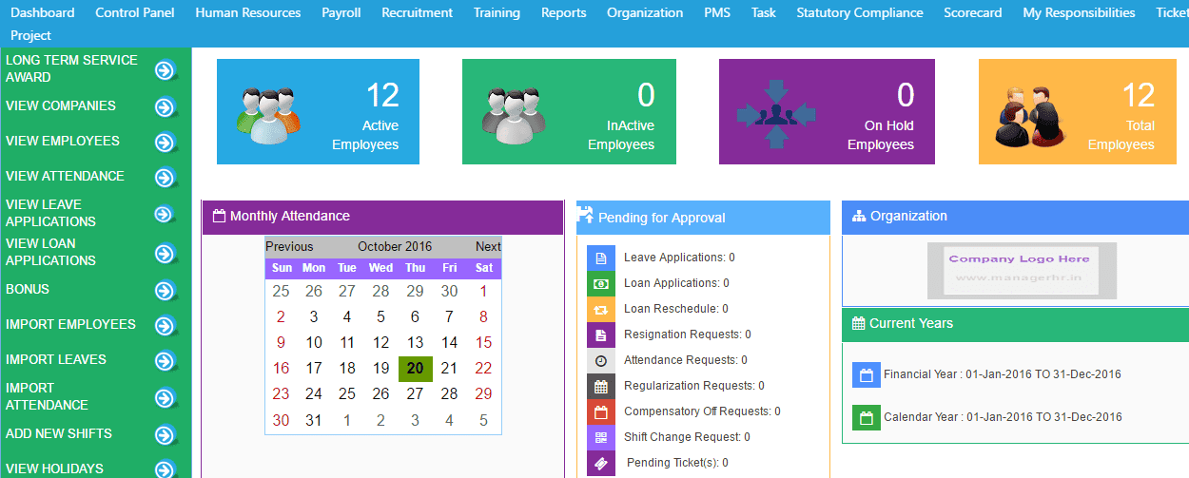1189x478 pixels.
Task: Click arrow icon next to View Loan Applications
Action: coord(166,254)
